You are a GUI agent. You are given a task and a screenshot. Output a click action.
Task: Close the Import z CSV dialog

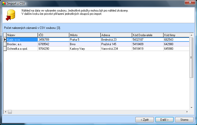[190, 3]
